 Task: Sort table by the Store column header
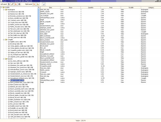tap(71, 7)
